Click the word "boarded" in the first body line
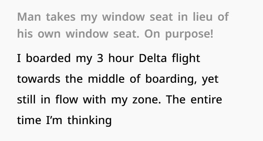Viewport: 263px width, 141px height. click(48, 58)
